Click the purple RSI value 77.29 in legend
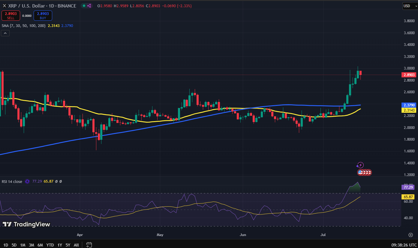Screen dimensions: 418x248 coord(37,181)
